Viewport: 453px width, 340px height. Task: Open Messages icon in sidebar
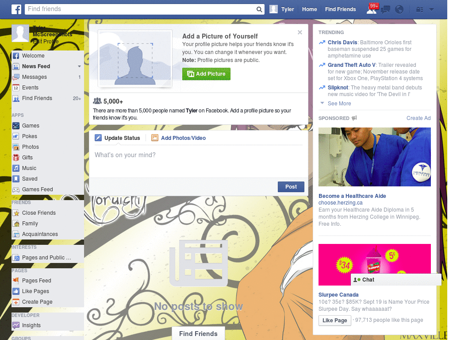point(16,77)
